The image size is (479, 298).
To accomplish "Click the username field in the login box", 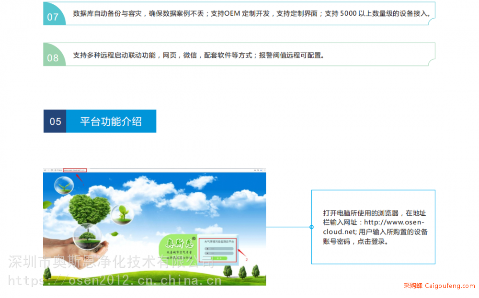I will (x=219, y=249).
